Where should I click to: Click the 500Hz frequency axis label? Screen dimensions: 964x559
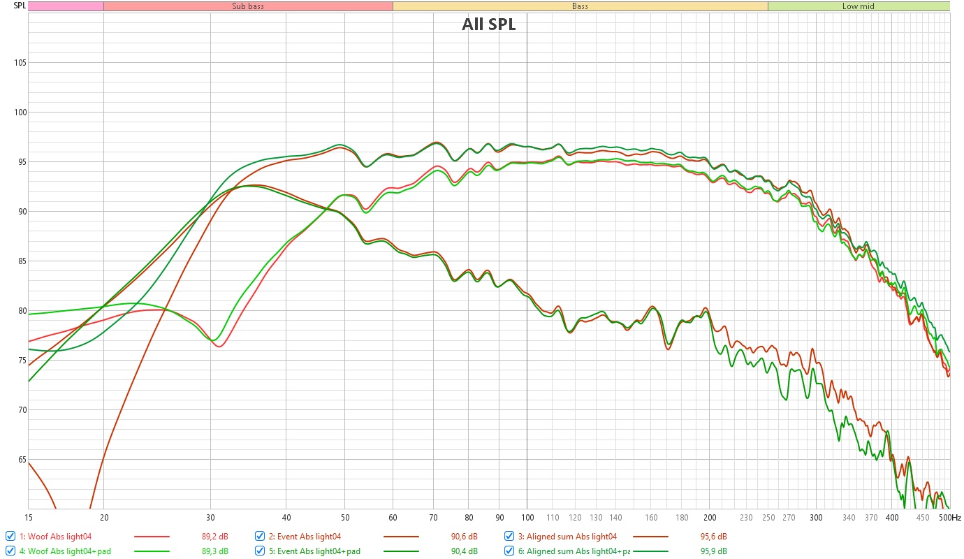(x=949, y=518)
